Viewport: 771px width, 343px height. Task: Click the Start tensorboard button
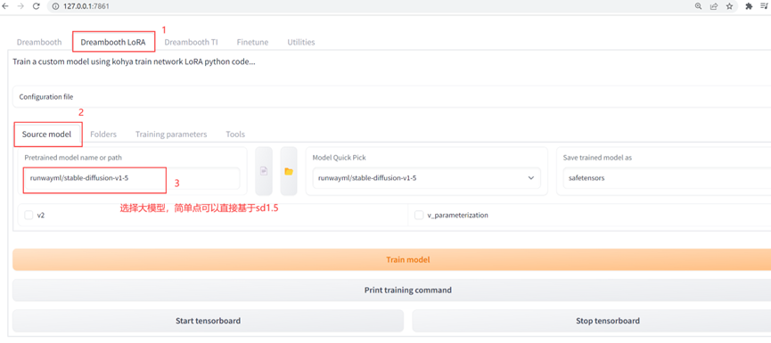(208, 321)
